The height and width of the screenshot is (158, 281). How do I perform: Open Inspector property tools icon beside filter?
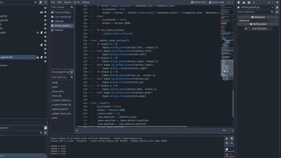tap(277, 12)
